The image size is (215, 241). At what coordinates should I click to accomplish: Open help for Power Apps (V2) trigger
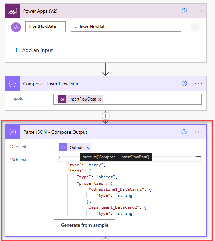(x=184, y=11)
